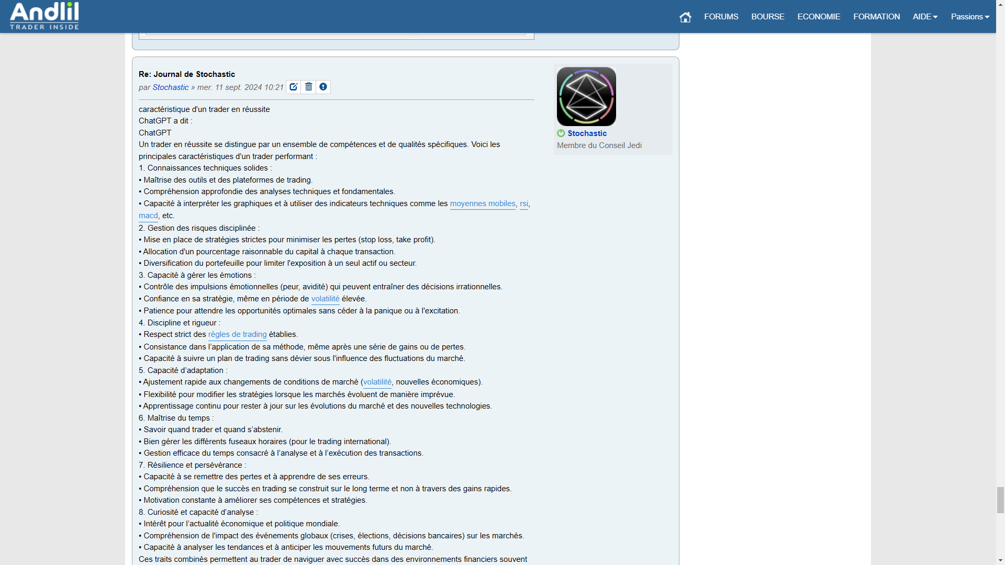
Task: Click the report post exclamation icon
Action: (x=323, y=87)
